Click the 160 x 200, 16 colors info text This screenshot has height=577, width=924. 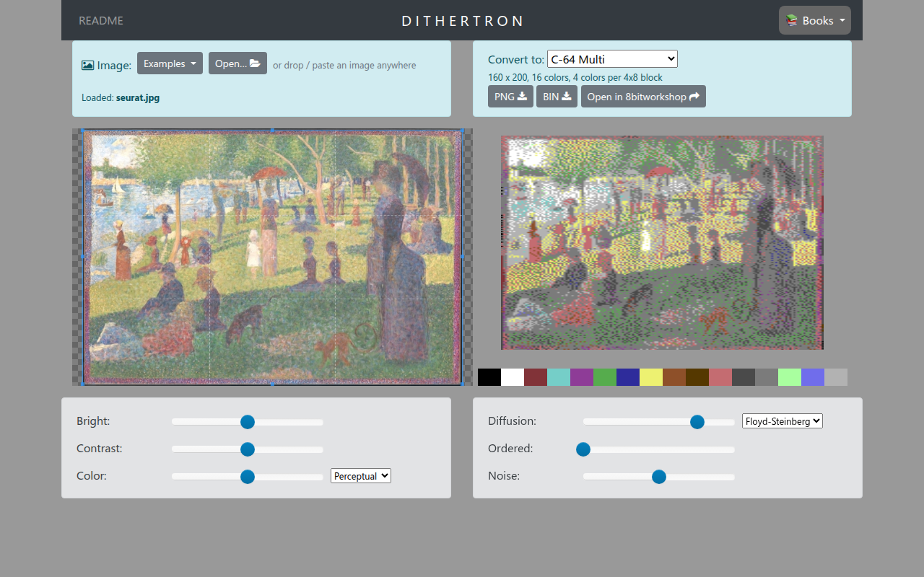pyautogui.click(x=575, y=77)
